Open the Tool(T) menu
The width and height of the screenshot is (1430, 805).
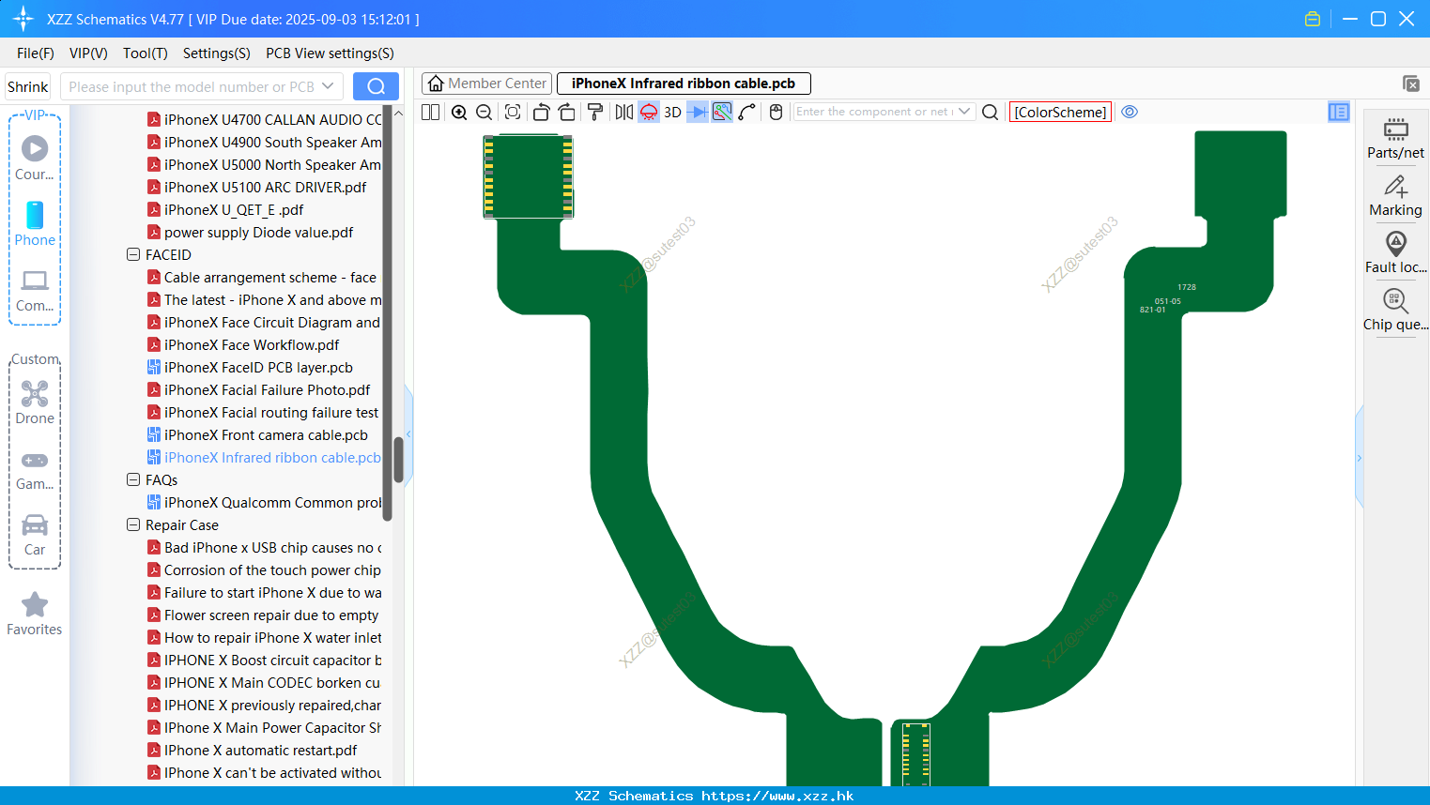click(146, 53)
